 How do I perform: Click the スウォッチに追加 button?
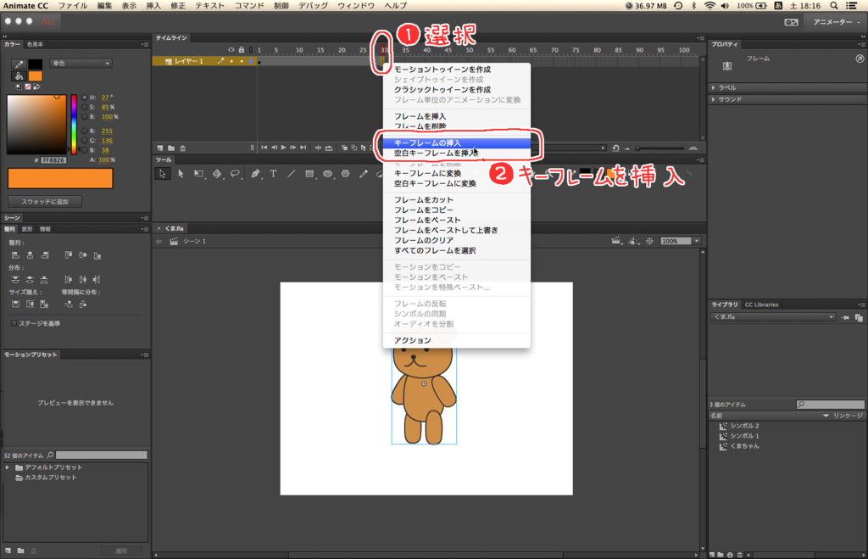click(47, 200)
